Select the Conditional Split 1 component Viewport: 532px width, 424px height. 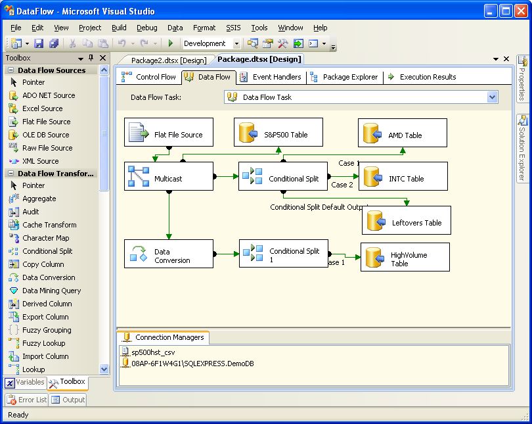tap(284, 254)
